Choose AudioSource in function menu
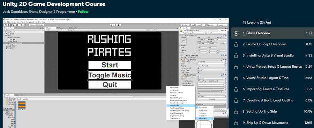This screenshot has width=314, height=128. point(204,116)
